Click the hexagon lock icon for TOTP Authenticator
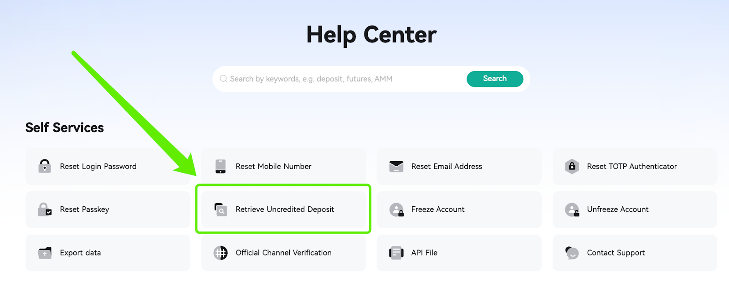729x291 pixels. (x=572, y=166)
